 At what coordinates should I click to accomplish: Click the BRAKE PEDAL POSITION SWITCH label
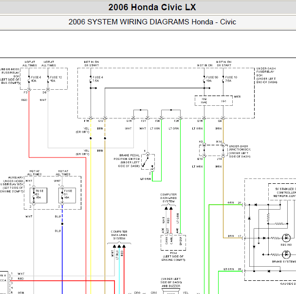[127, 161]
